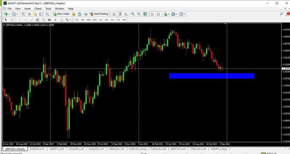Open the Help menu
The width and height of the screenshot is (290, 154).
tap(71, 9)
